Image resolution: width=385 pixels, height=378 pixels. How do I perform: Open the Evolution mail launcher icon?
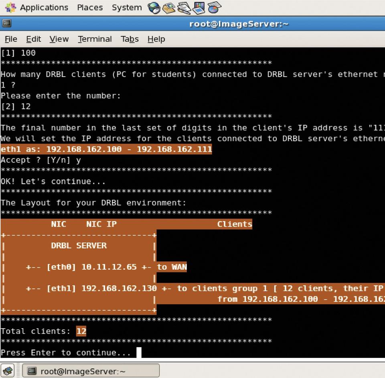tap(169, 8)
